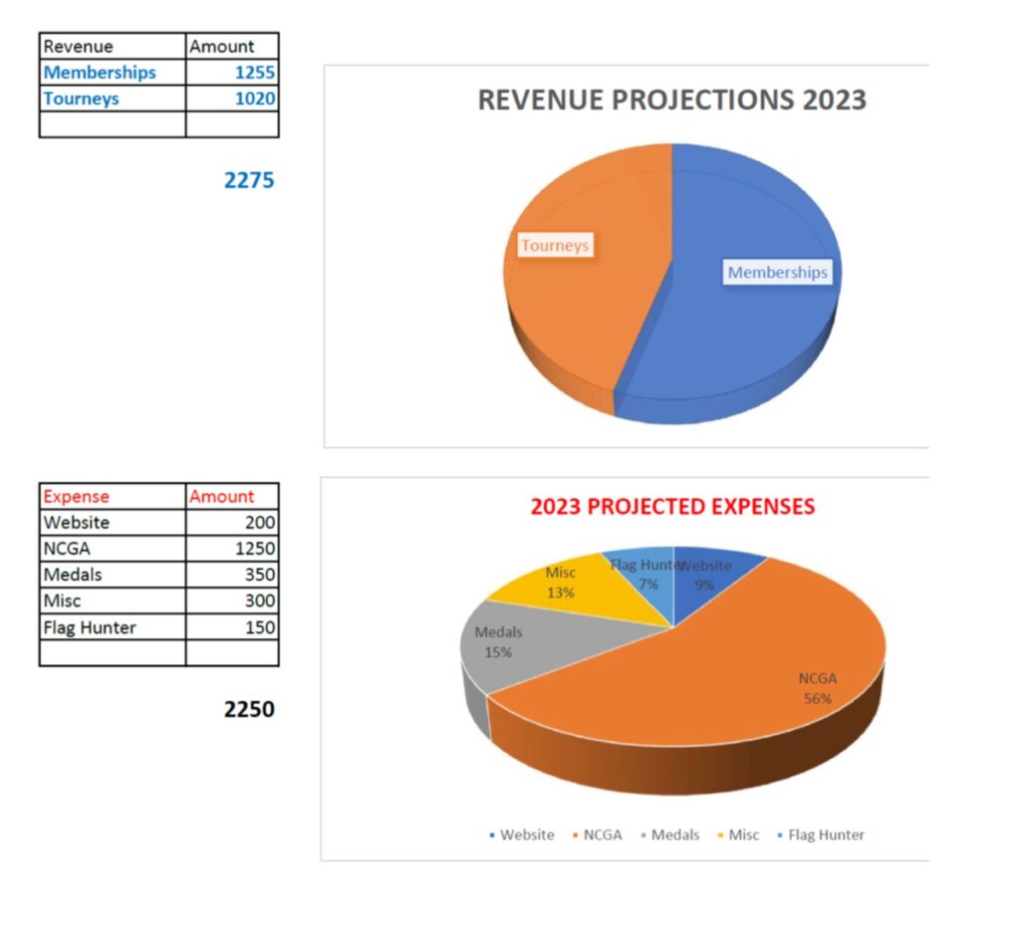Select the Website legend entry below the chart
The height and width of the screenshot is (948, 1020).
pyautogui.click(x=521, y=835)
